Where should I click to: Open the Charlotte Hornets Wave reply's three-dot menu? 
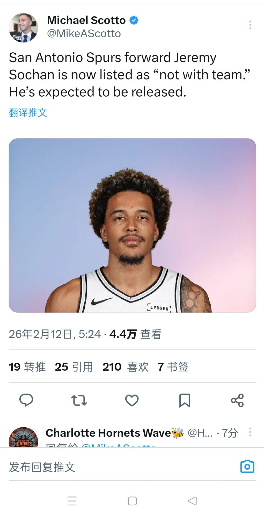[250, 432]
